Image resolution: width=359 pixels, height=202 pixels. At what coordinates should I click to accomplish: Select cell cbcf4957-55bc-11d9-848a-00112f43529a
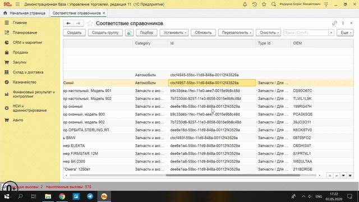pos(212,83)
